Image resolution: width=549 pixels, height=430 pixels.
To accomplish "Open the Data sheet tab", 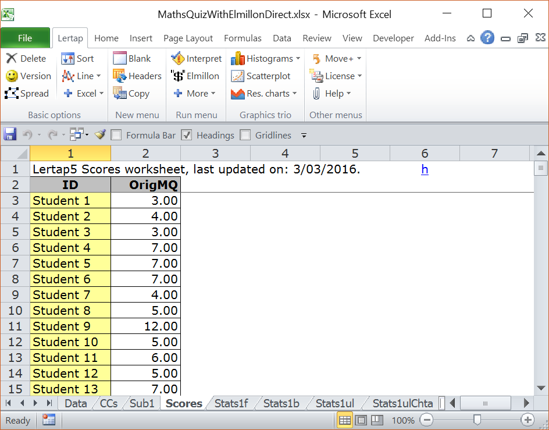I will click(76, 403).
